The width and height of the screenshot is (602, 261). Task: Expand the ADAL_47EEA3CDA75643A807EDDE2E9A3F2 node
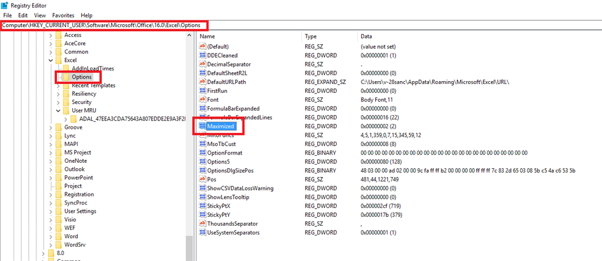[x=66, y=119]
